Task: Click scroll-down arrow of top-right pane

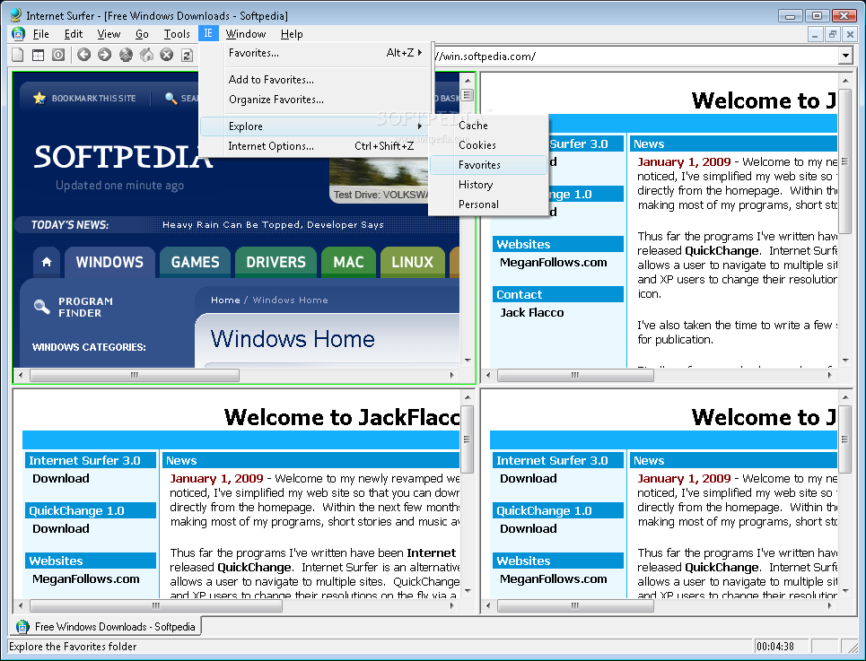Action: 845,361
